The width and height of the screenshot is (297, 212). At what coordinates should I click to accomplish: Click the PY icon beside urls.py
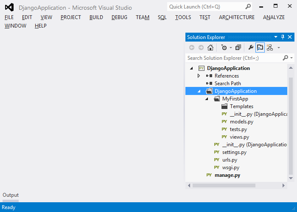(x=217, y=159)
